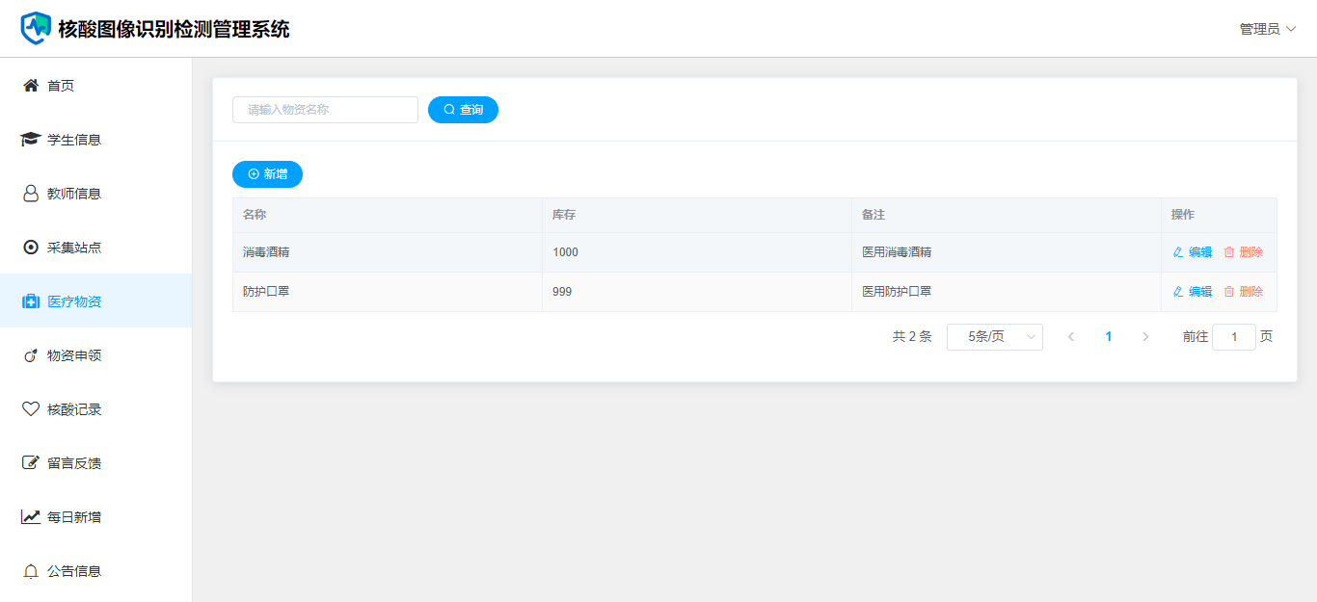The width and height of the screenshot is (1317, 602).
Task: Open the 物资申领 menu item
Action: point(74,355)
